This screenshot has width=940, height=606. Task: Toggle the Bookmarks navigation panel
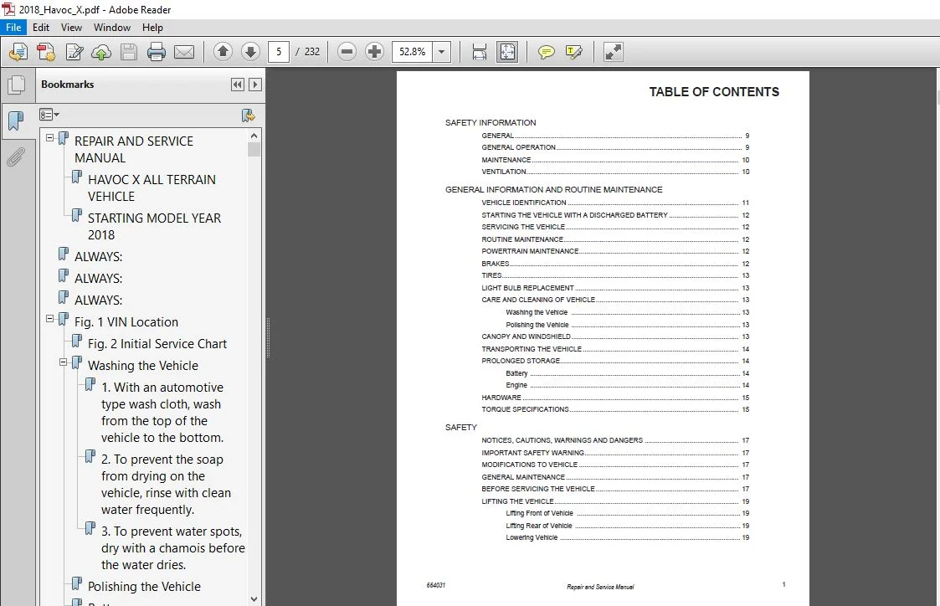tap(16, 121)
